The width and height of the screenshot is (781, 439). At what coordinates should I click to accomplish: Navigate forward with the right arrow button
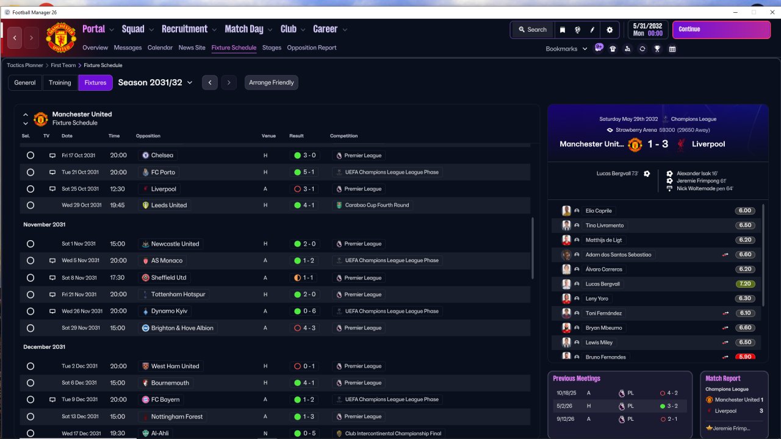(x=31, y=37)
